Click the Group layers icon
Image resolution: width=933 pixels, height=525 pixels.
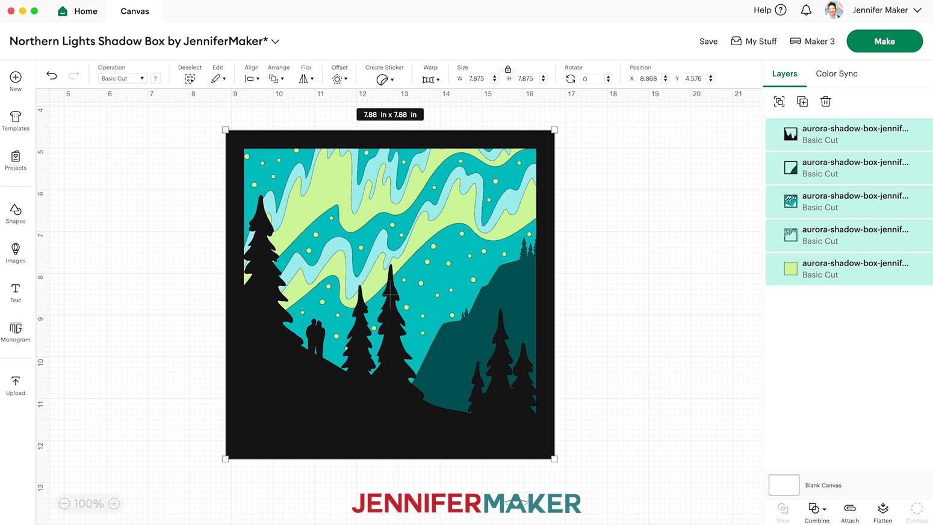779,101
